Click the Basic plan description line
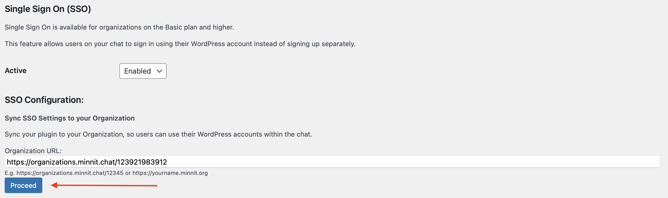Image resolution: width=668 pixels, height=198 pixels. point(119,27)
